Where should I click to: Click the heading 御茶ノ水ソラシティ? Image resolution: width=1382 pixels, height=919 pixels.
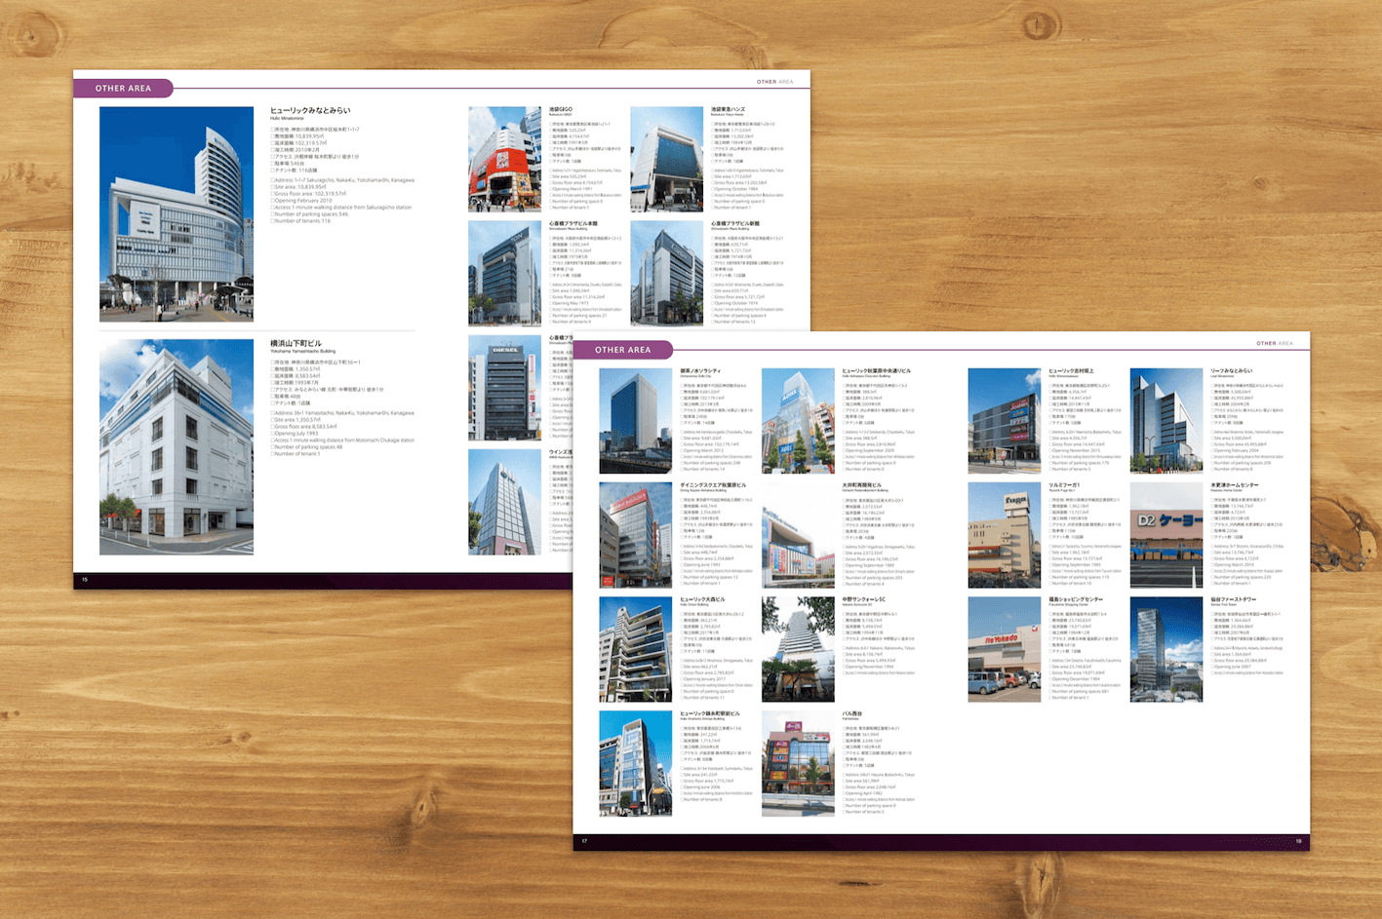700,370
